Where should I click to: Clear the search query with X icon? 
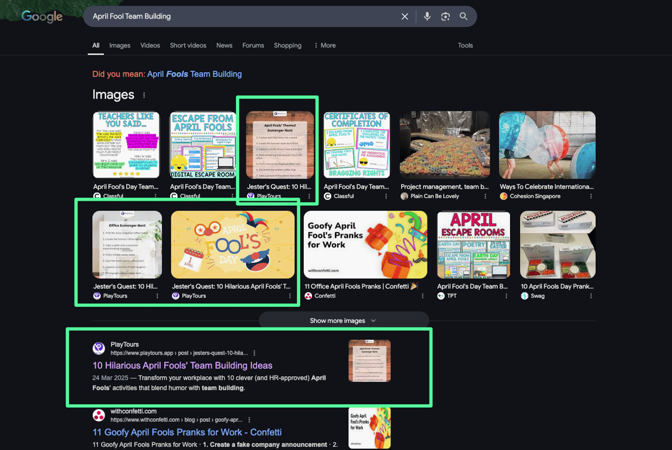click(x=405, y=16)
